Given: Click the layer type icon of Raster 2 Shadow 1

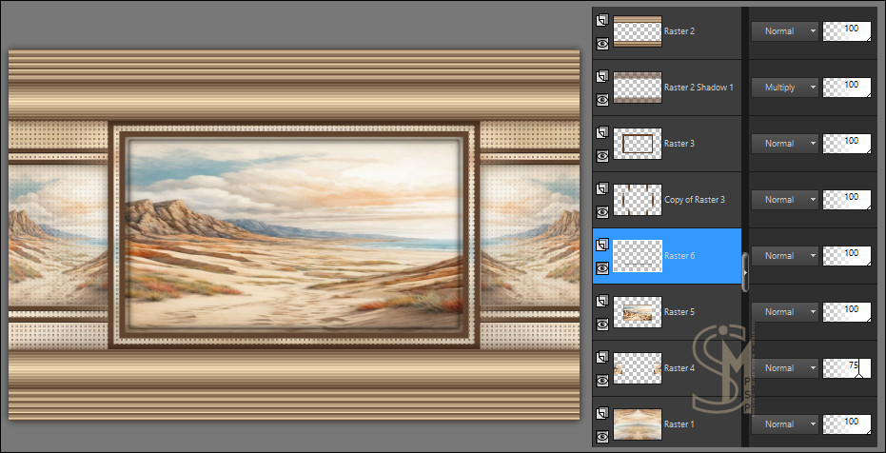Looking at the screenshot, I should pyautogui.click(x=601, y=76).
